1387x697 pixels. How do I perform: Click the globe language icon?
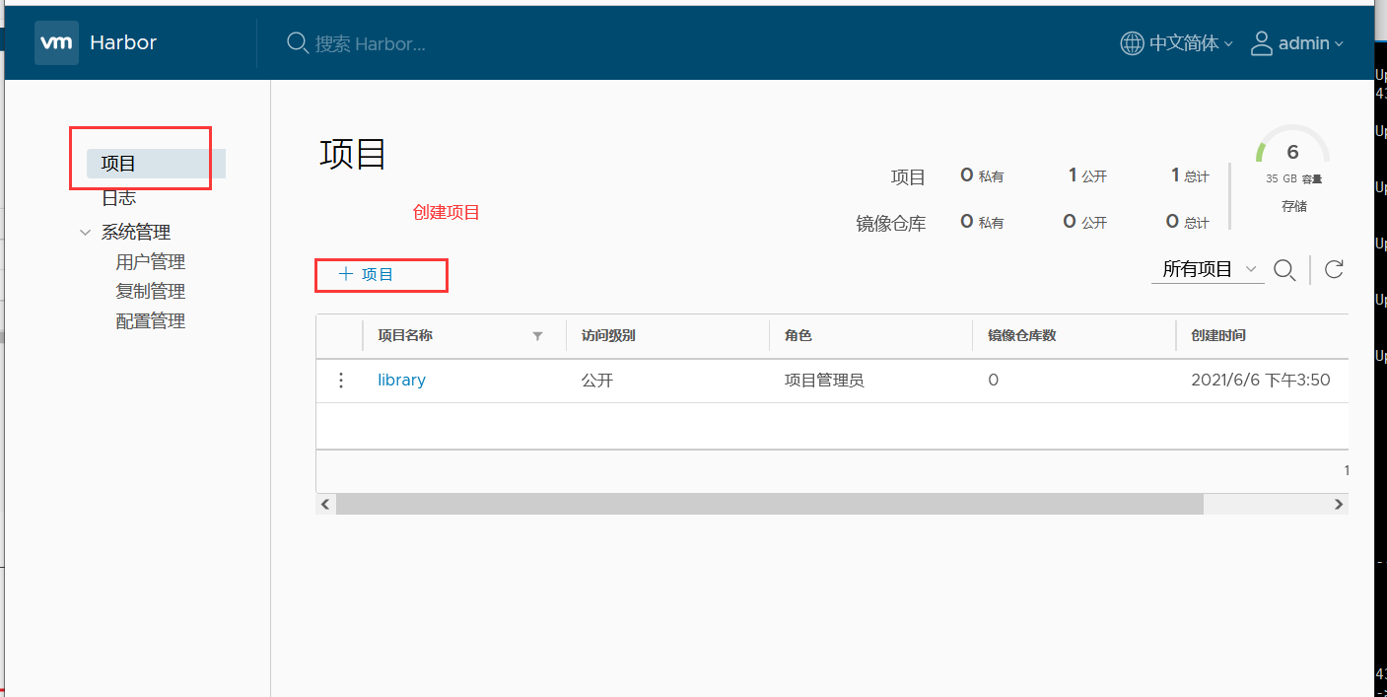1133,43
